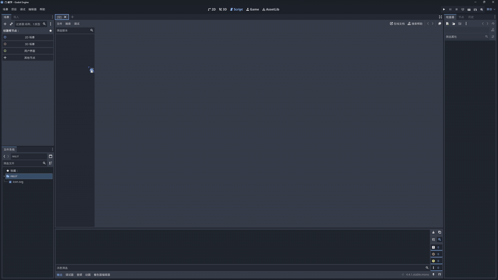Open the 项目 menu
The width and height of the screenshot is (498, 280).
point(14,9)
